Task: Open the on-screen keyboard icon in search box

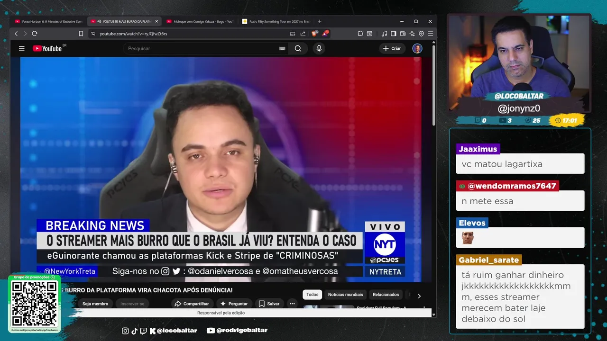Action: coord(282,48)
